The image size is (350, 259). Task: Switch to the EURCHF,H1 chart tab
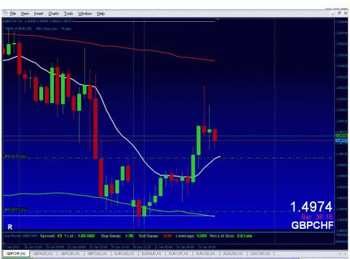[178, 253]
